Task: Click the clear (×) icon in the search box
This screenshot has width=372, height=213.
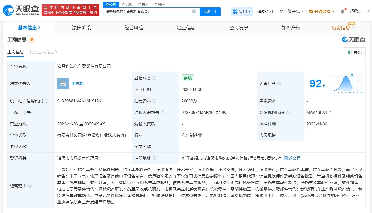Action: pyautogui.click(x=194, y=11)
